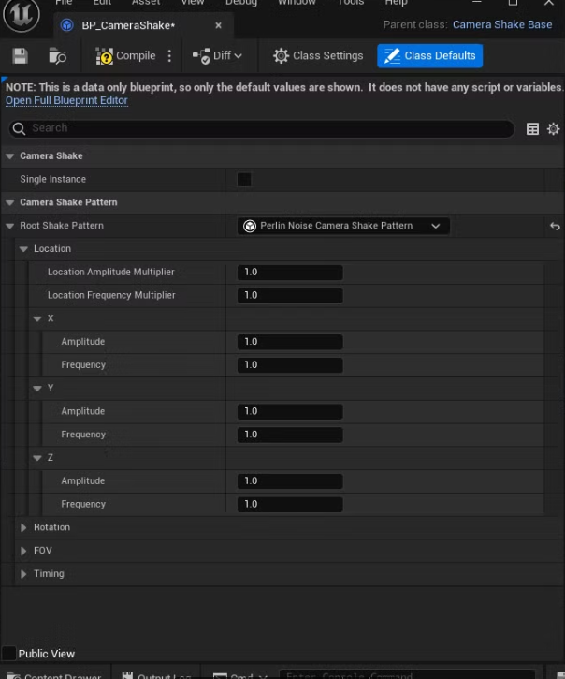Image resolution: width=565 pixels, height=679 pixels.
Task: Open the Output Log
Action: (x=156, y=674)
